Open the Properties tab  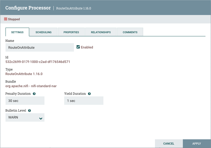tap(71, 32)
